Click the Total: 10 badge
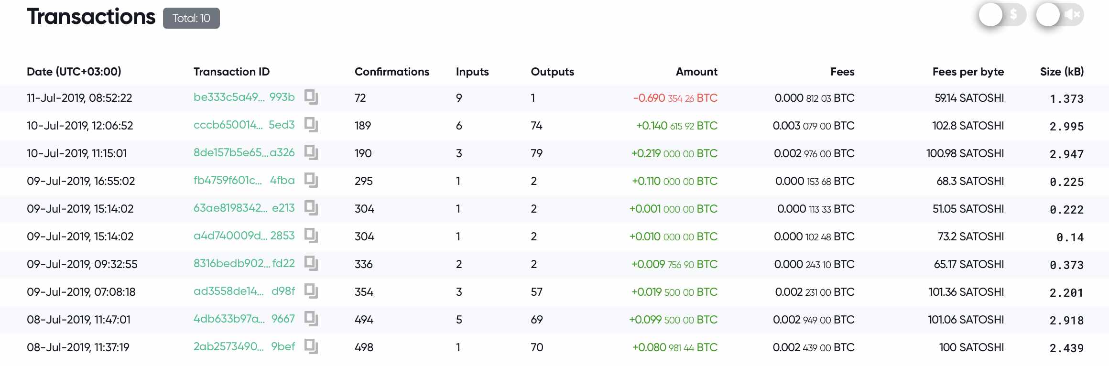1109x366 pixels. (x=191, y=18)
